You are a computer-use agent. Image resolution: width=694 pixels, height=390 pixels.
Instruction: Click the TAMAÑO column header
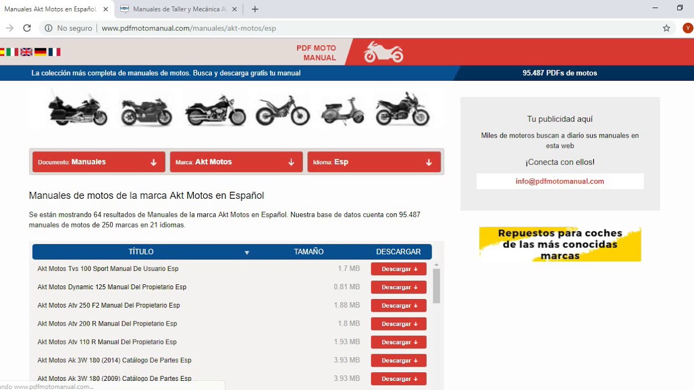click(x=309, y=252)
